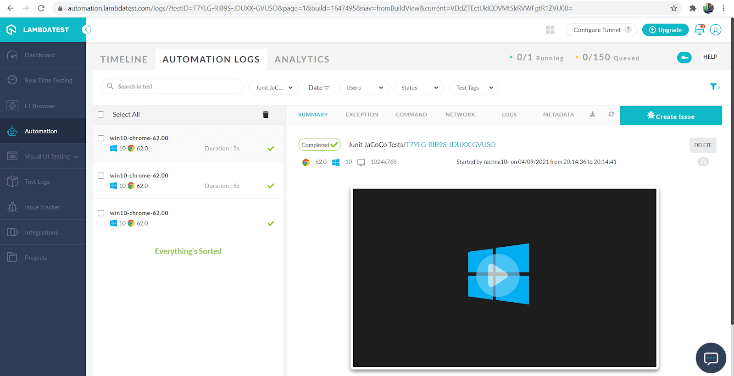Open the Network logs tab

[x=460, y=115]
